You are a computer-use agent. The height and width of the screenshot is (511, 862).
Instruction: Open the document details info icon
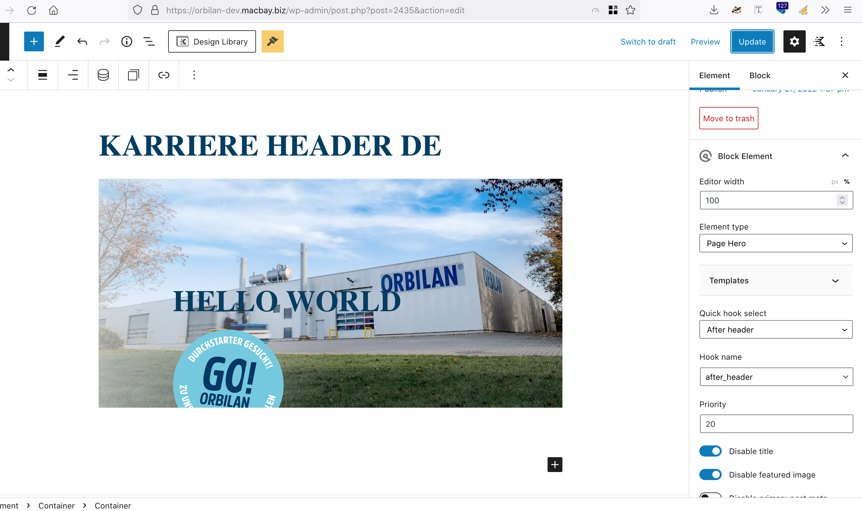[x=127, y=42]
